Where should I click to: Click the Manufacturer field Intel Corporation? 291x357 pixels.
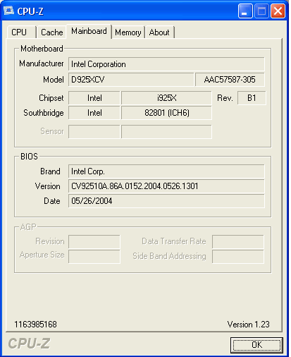coord(166,64)
